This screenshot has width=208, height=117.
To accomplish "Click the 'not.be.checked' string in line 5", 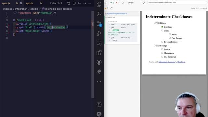I will pos(56,27).
